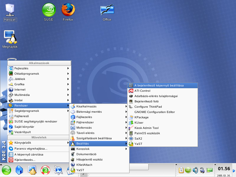Click the Klipper clipboard tray icon
The width and height of the screenshot is (236, 177).
point(181,170)
